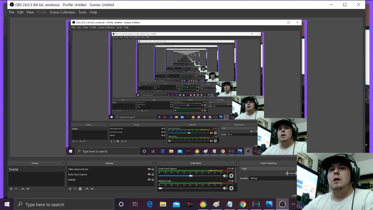
Task: Remove scene transition with minus button
Action: pyautogui.click(x=292, y=173)
